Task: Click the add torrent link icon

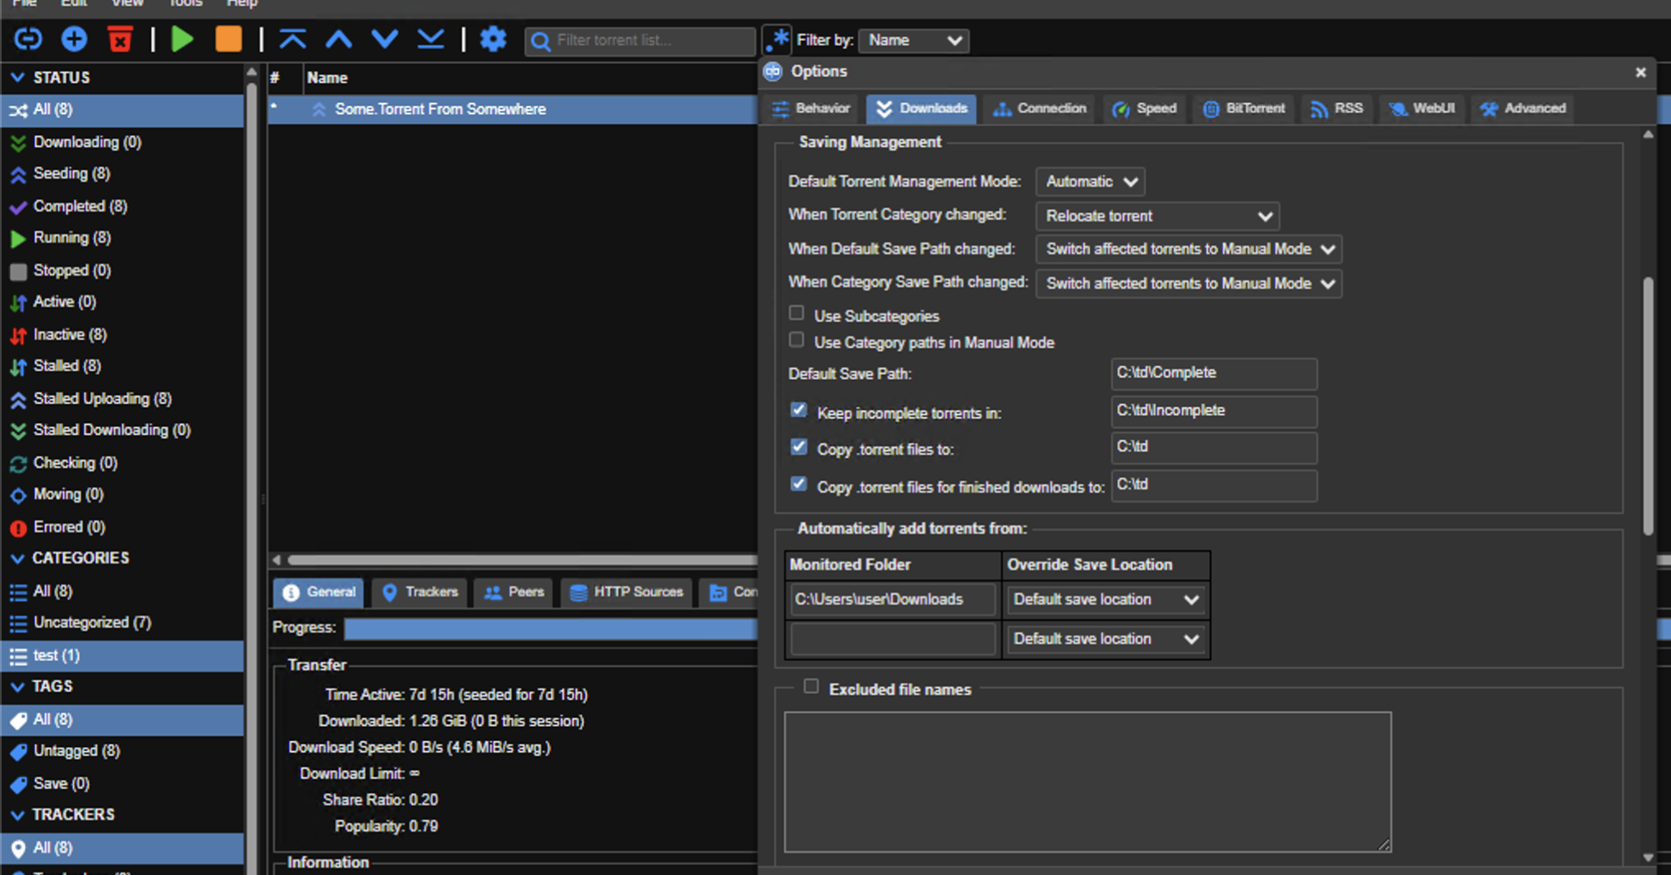Action: (28, 39)
